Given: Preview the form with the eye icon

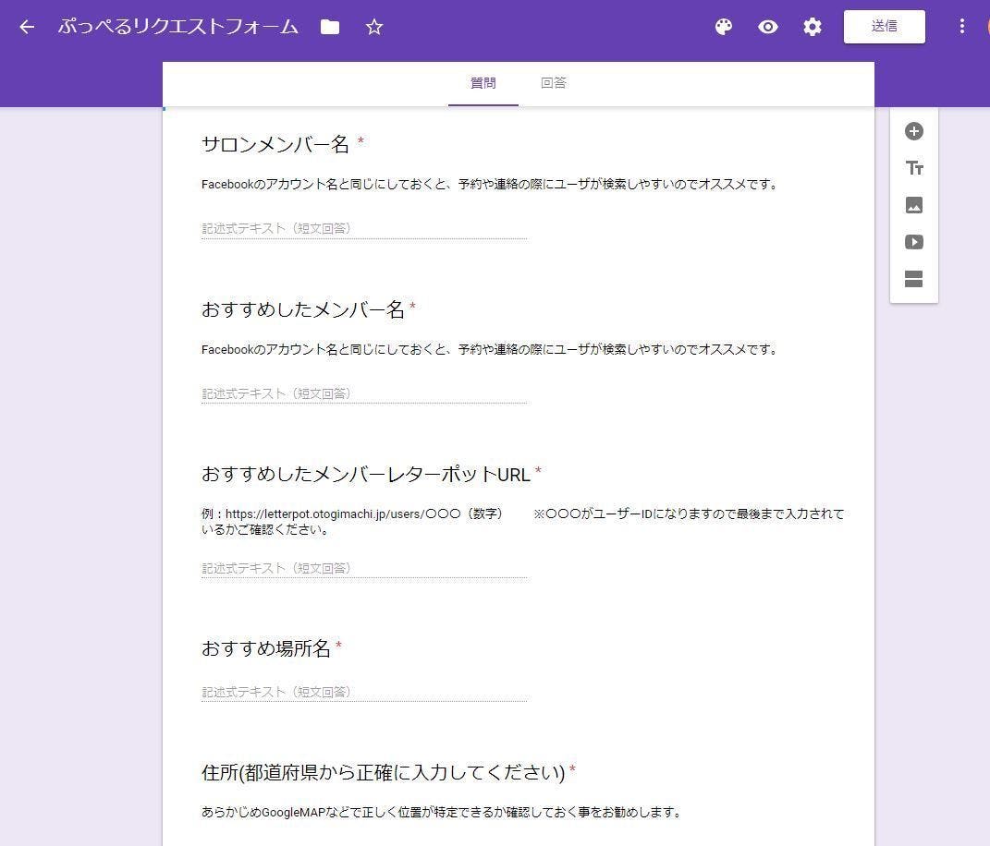Looking at the screenshot, I should [768, 27].
